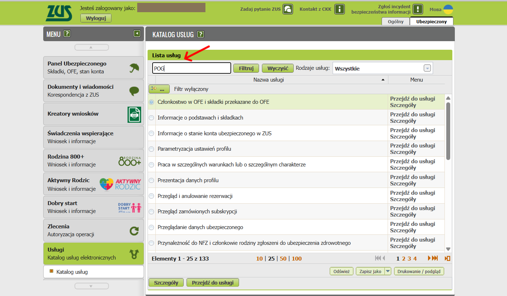Expand the filter options button with ellipsis
Image resolution: width=507 pixels, height=296 pixels.
[159, 89]
